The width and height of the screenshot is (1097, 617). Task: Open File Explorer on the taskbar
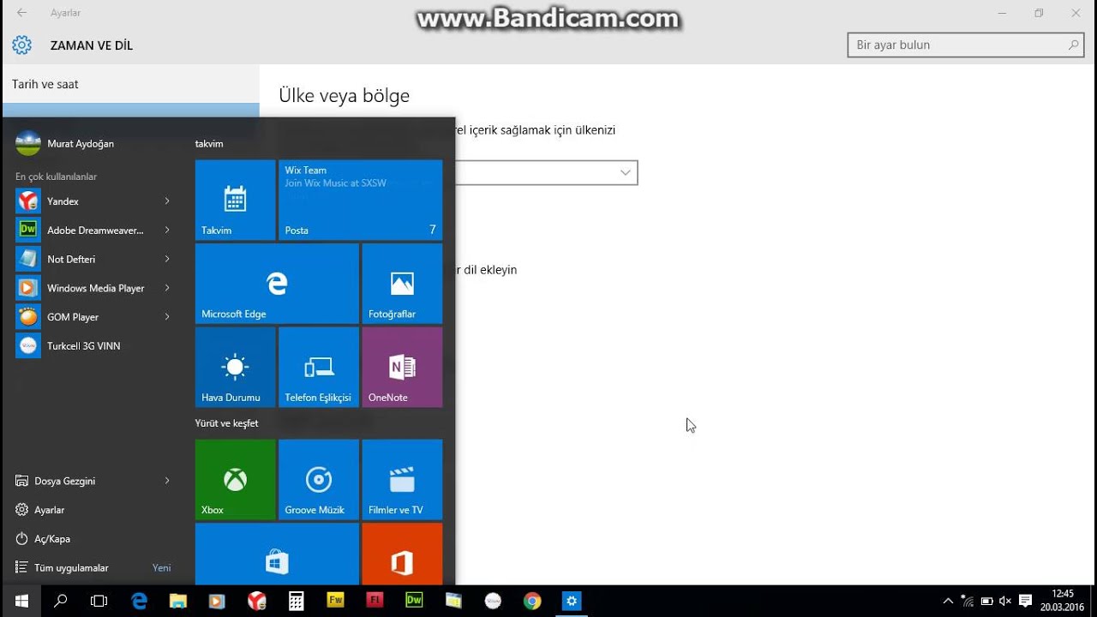(x=178, y=601)
